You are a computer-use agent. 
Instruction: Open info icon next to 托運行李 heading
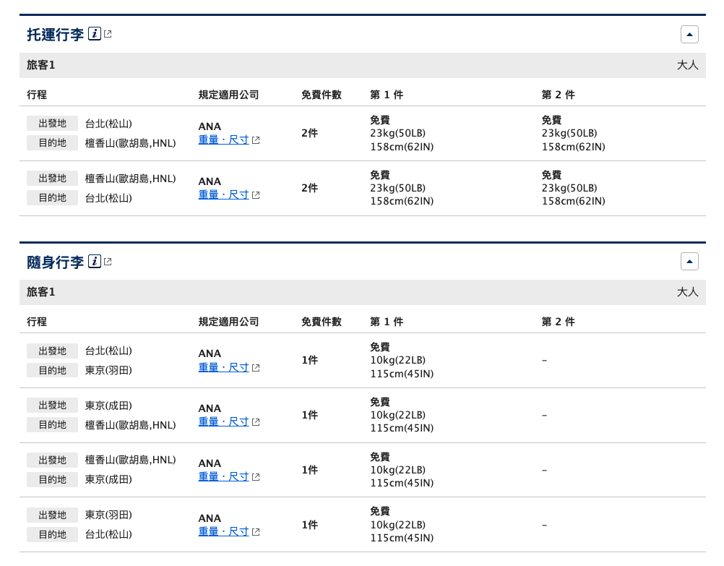pos(95,34)
